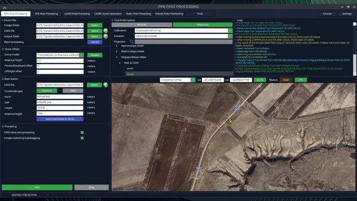
Task: Expand the Vladimirskaya oblast tree node
Action: point(117,51)
